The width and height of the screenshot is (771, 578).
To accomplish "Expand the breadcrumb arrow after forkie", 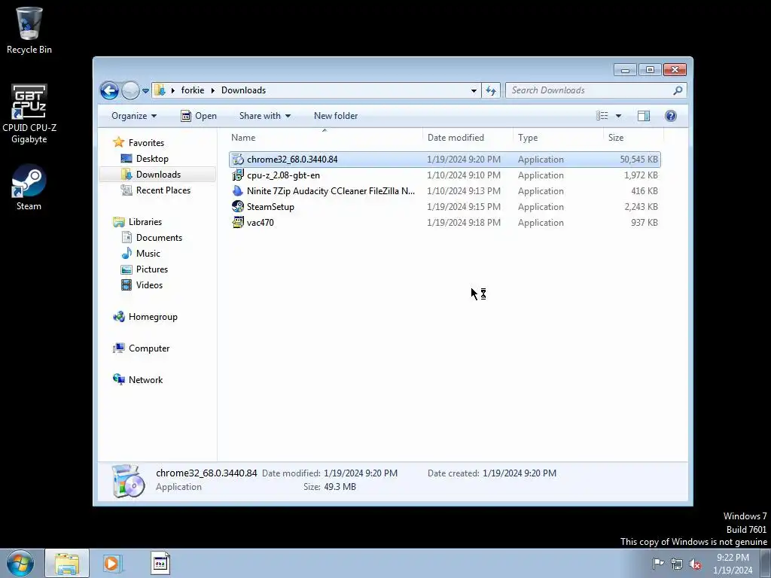I will (x=213, y=90).
